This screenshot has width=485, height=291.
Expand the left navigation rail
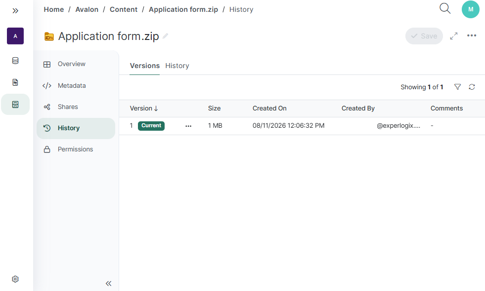(x=15, y=11)
